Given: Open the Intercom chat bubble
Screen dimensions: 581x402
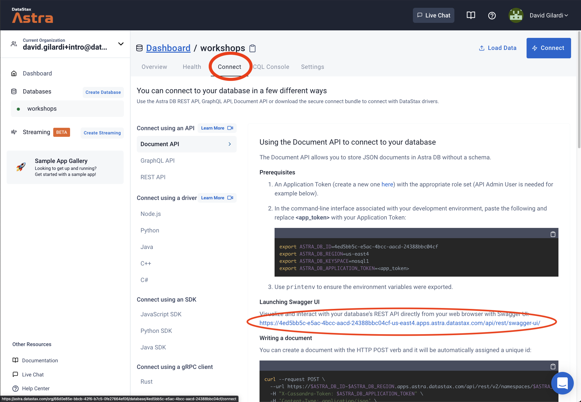Looking at the screenshot, I should (562, 383).
